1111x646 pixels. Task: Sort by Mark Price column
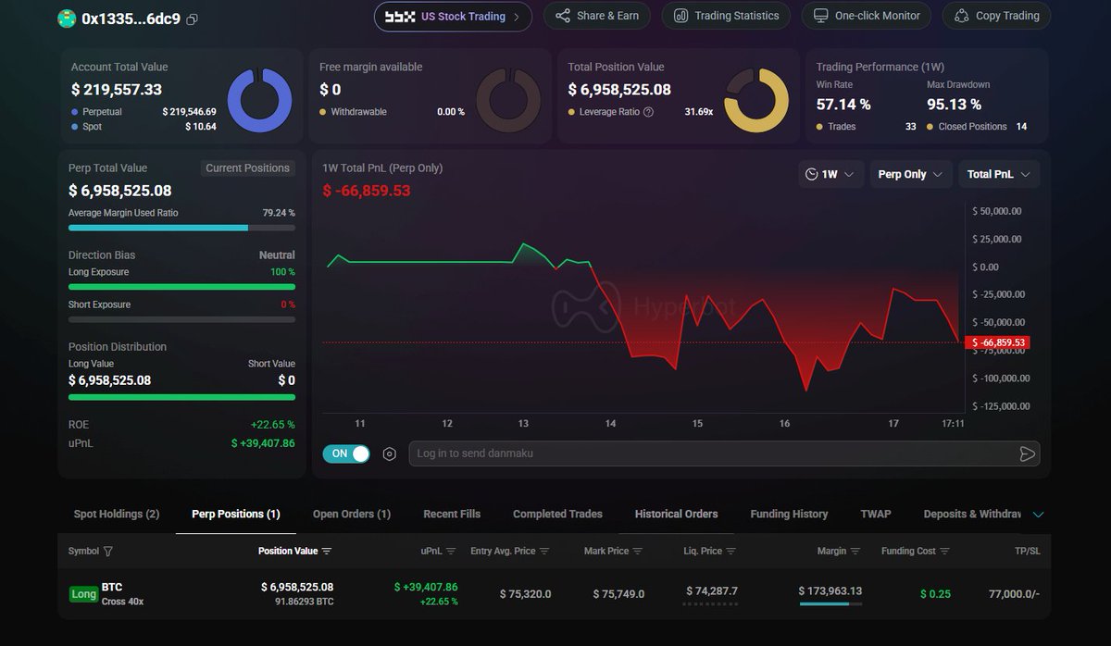pyautogui.click(x=614, y=552)
